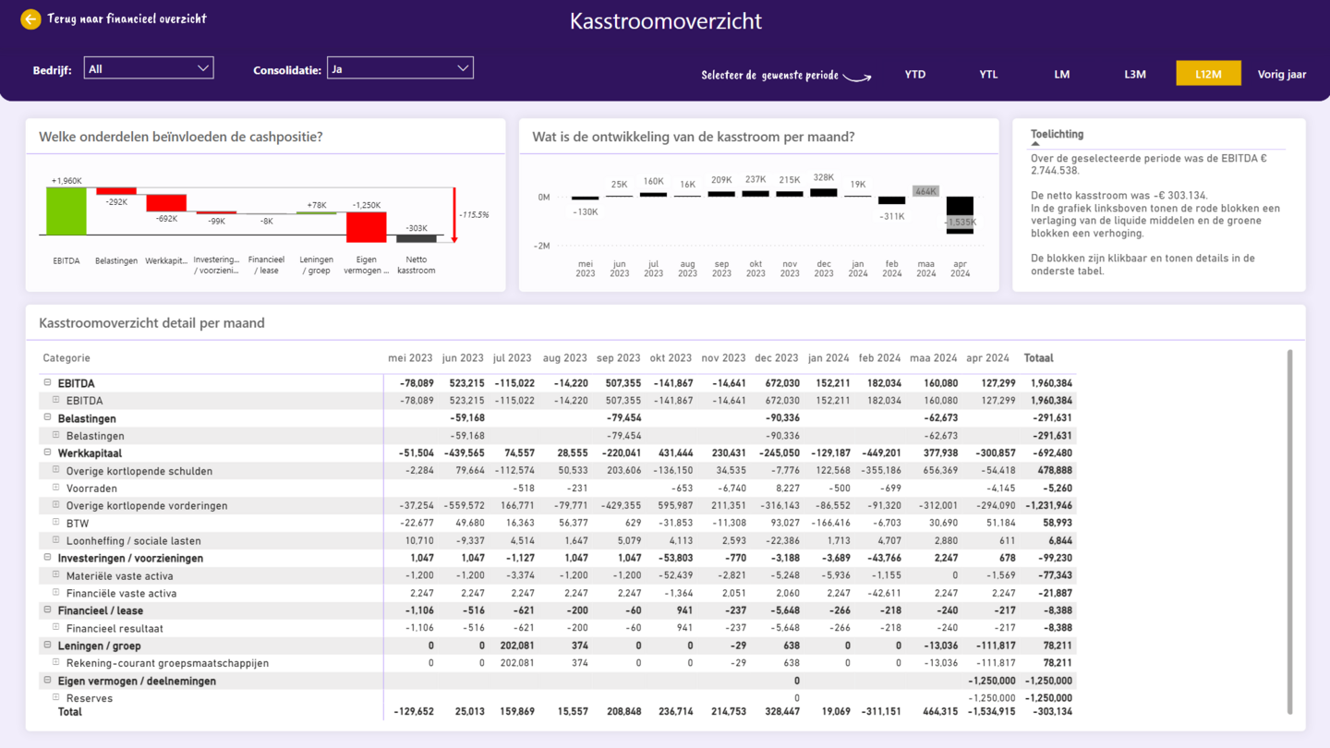Click the red Eigen vermogen waterfall bar
The width and height of the screenshot is (1330, 748).
367,227
